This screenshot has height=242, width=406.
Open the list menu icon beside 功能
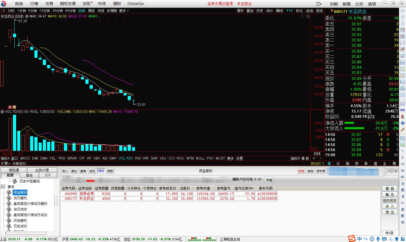(x=319, y=4)
